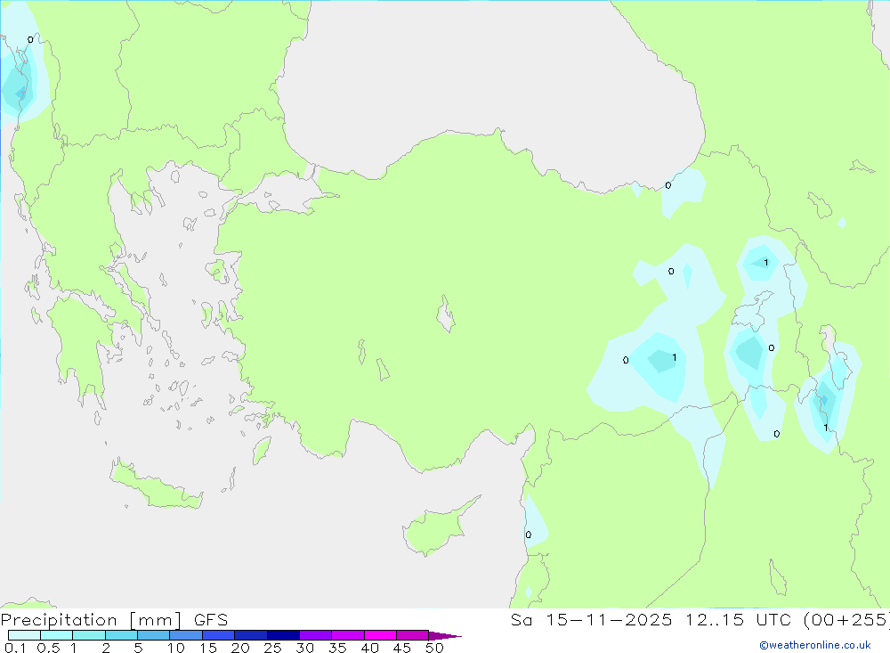Screen dimensions: 890x653
Task: Click the 1–2 mm legend color swatch
Action: [x=89, y=635]
